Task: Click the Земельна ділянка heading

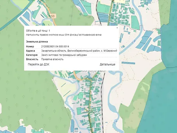Action: click(37, 42)
